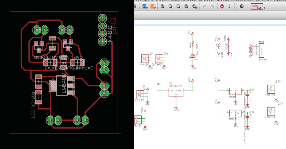Viewport: 286px width, 149px height.
Task: Click the R499 resistor symbol
Action: tap(193, 45)
